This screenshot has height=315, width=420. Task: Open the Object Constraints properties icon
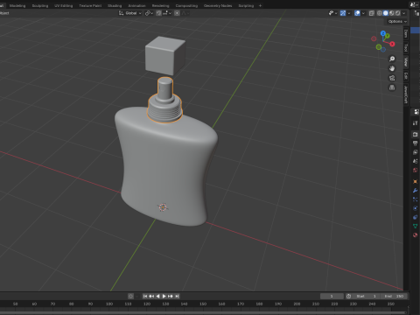coord(416,217)
